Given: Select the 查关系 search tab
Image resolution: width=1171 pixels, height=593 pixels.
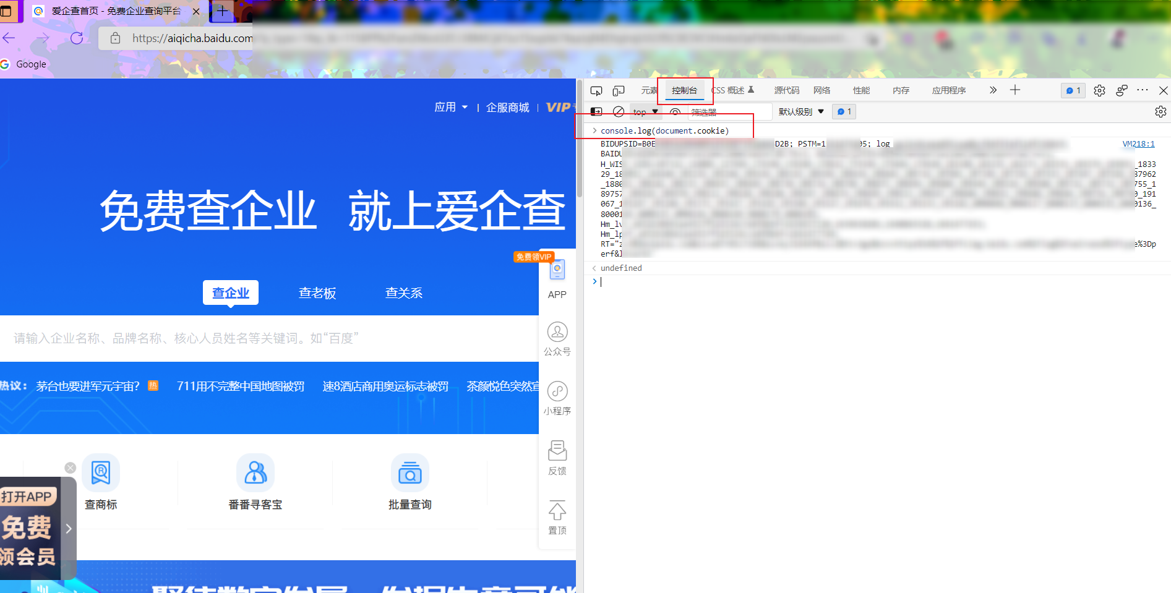Looking at the screenshot, I should [x=404, y=292].
